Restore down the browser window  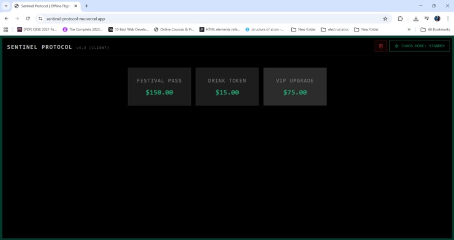pos(434,6)
